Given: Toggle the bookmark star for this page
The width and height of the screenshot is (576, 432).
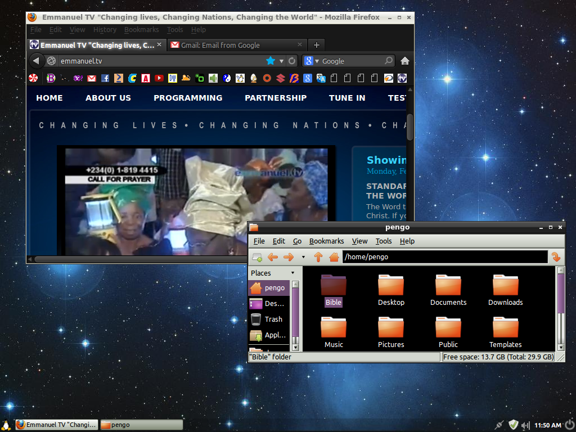Looking at the screenshot, I should [271, 61].
